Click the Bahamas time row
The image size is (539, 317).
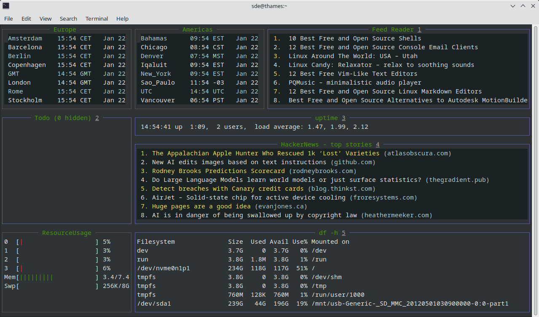199,38
